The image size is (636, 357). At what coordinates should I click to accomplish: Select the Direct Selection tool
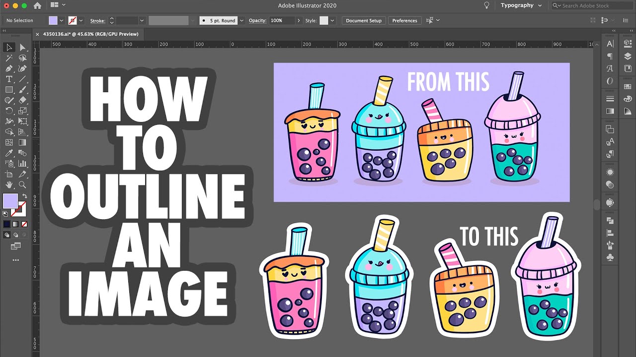tap(22, 48)
